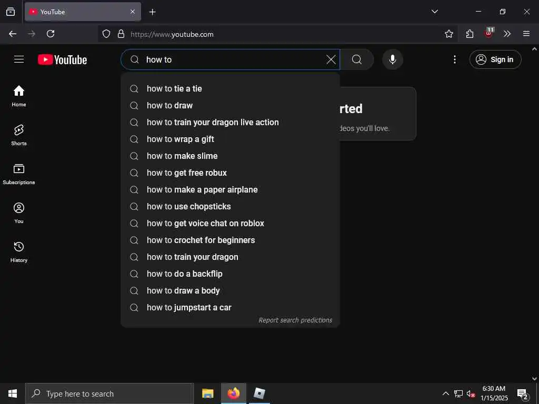Bookmark this page with star icon
539x404 pixels.
coord(448,34)
